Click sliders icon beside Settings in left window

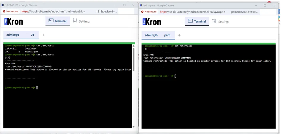(x=75, y=20)
